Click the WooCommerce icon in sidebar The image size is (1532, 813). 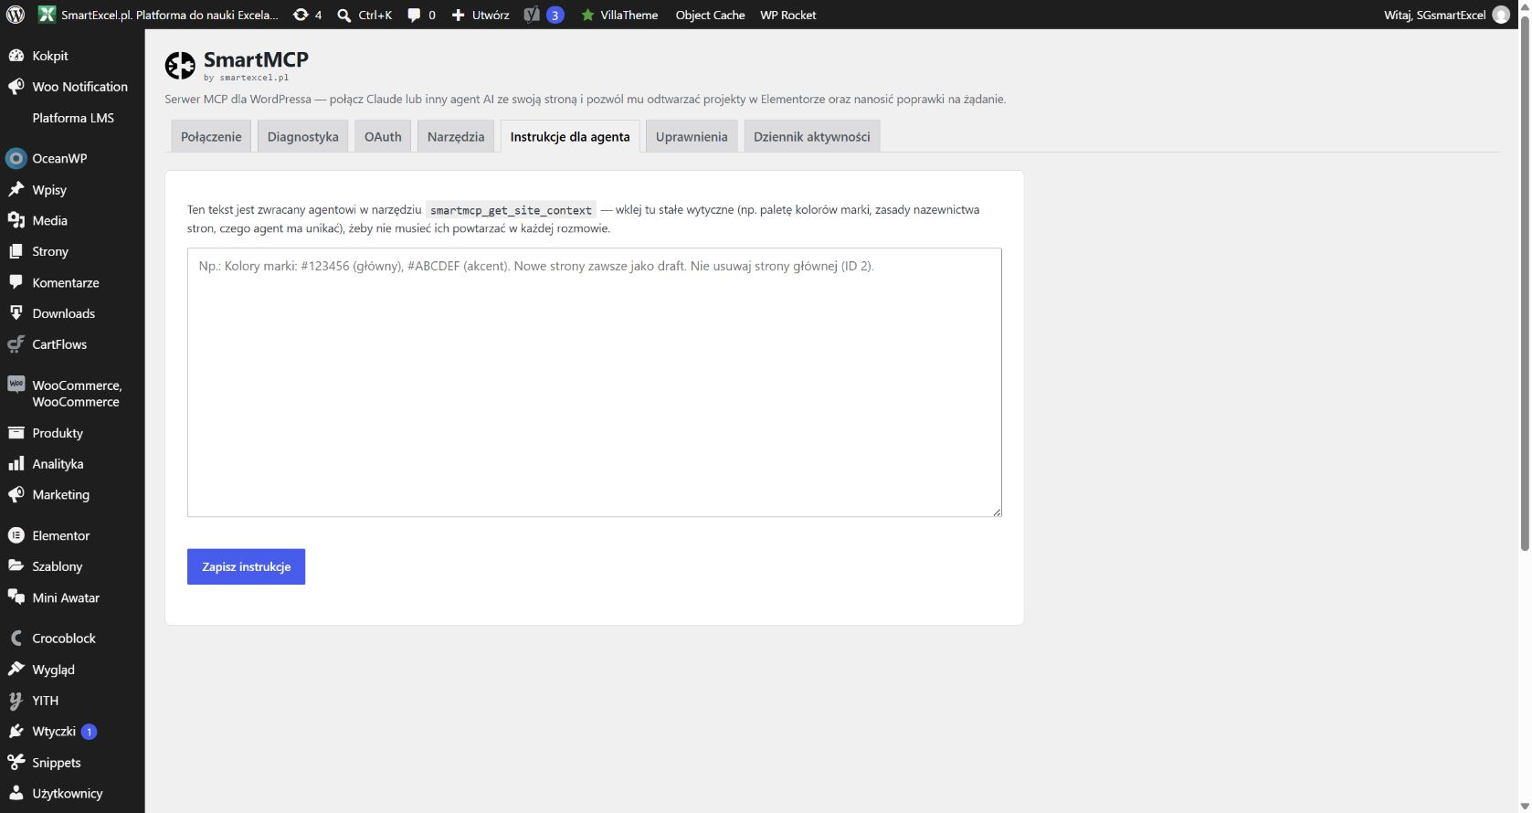[x=16, y=385]
